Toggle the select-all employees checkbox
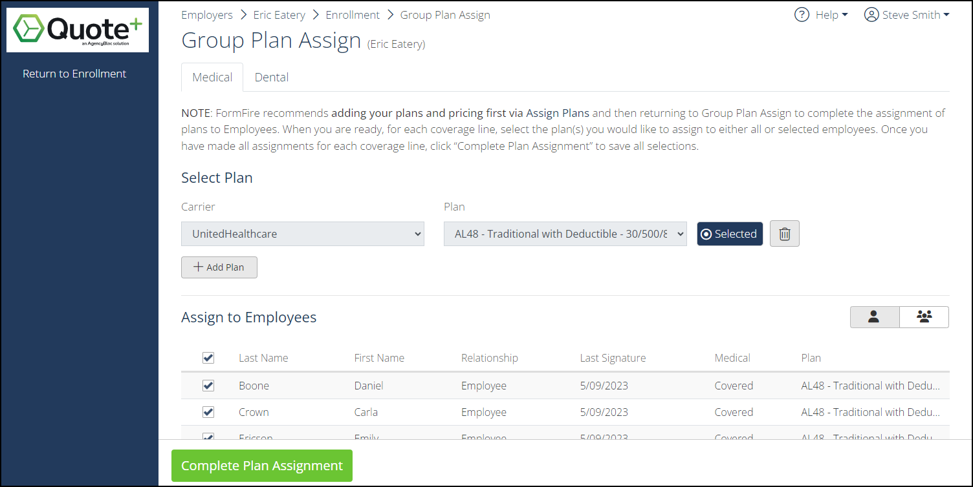The height and width of the screenshot is (487, 973). [208, 357]
